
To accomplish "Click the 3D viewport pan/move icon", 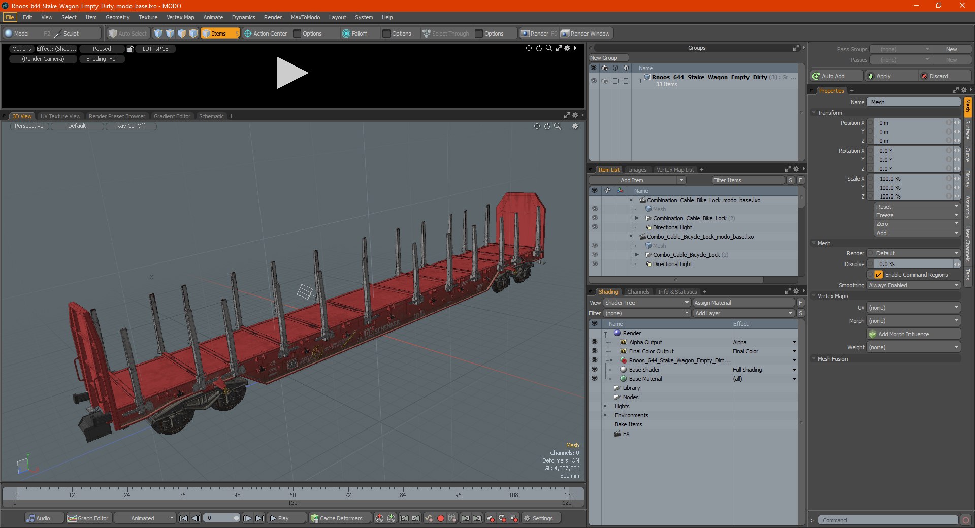I will coord(537,126).
